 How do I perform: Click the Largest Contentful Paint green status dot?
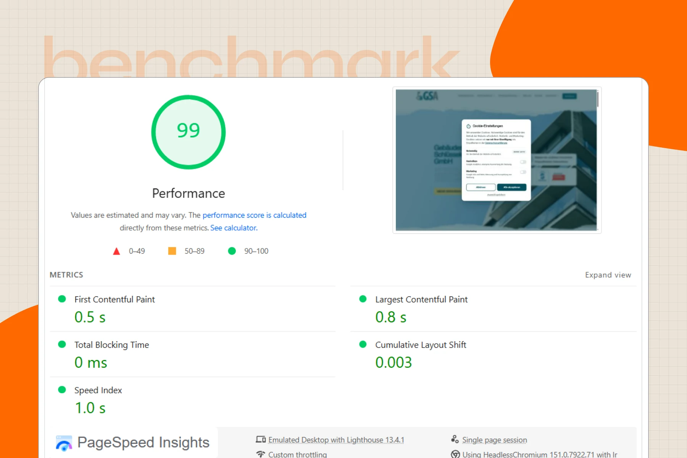point(363,299)
